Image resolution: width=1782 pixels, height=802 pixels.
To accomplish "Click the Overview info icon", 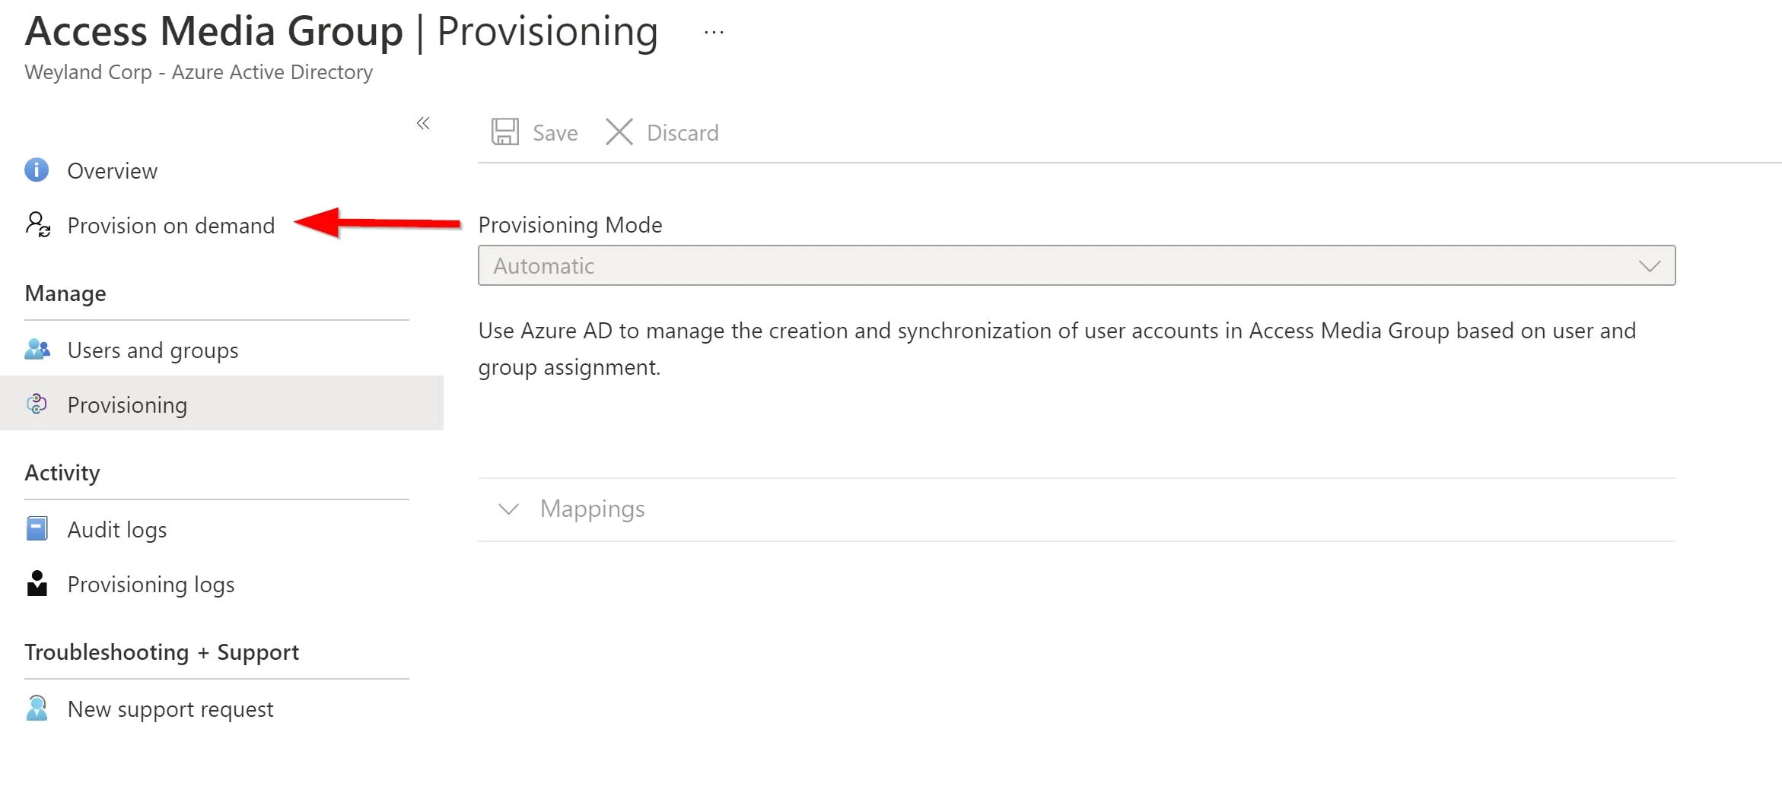I will [x=37, y=170].
